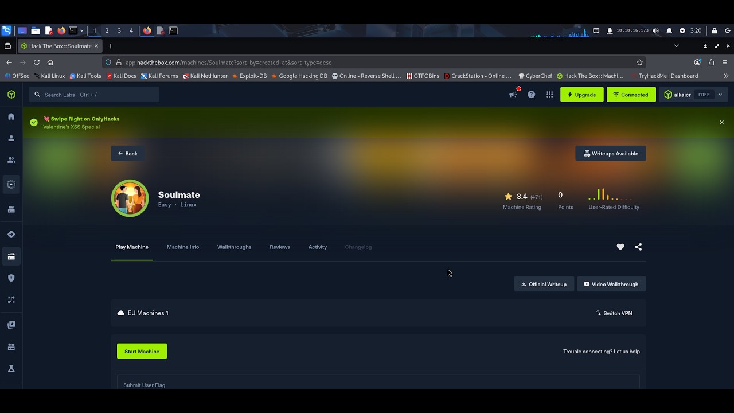
Task: Reload the current page
Action: click(37, 62)
